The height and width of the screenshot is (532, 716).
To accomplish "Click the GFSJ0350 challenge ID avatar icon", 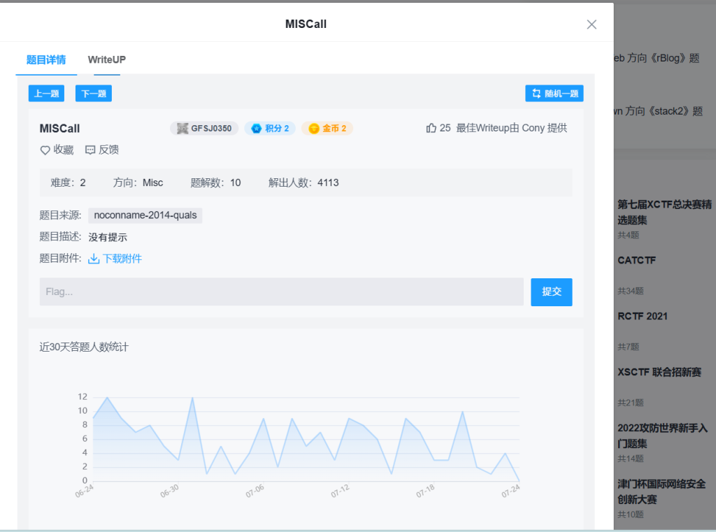I will (182, 129).
